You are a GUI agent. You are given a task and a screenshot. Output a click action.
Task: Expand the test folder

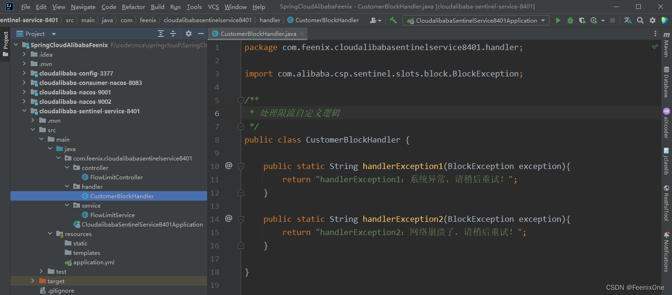point(42,271)
